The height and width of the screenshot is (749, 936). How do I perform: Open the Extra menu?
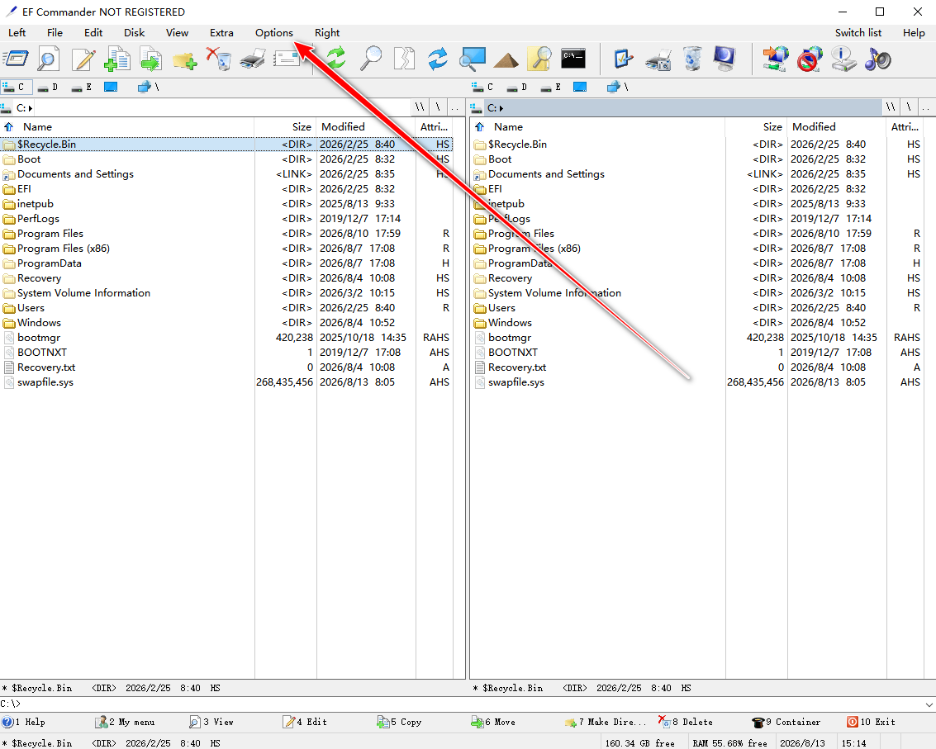pyautogui.click(x=221, y=33)
